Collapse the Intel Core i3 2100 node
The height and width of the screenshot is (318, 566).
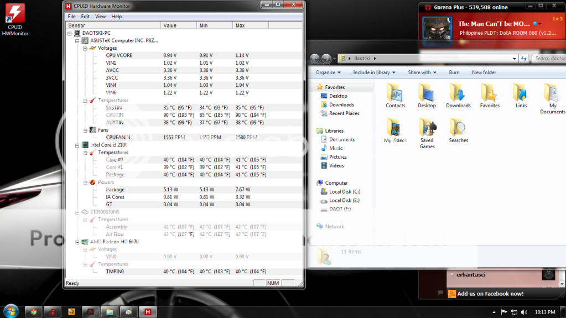(x=77, y=145)
